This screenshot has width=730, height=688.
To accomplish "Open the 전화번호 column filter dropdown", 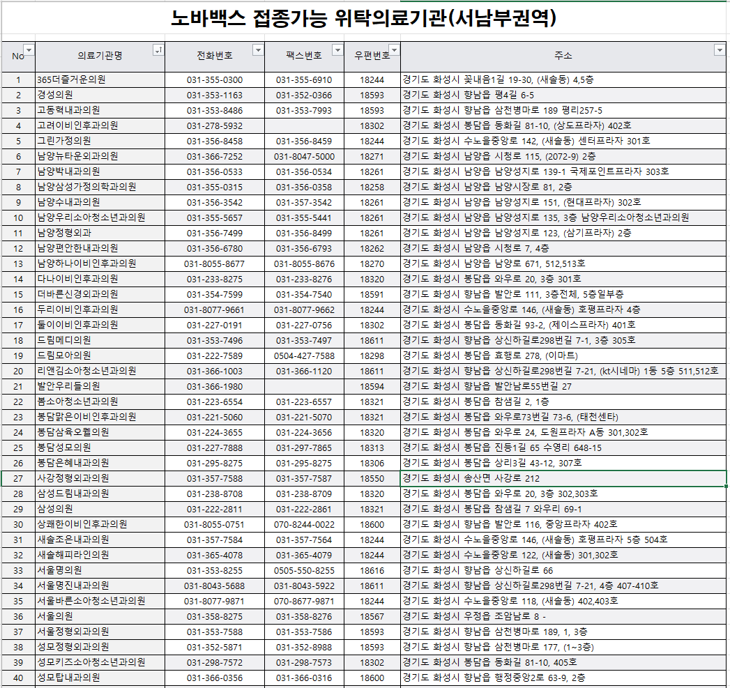I will (258, 49).
